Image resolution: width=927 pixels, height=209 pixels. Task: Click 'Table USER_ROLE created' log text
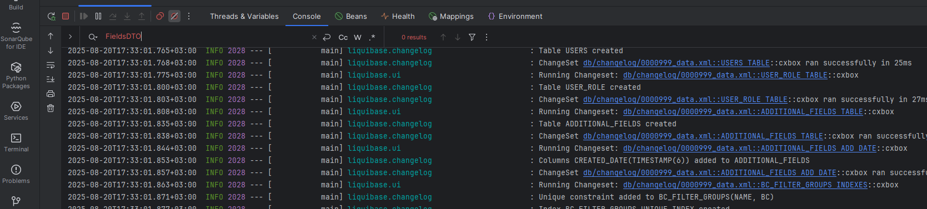click(590, 87)
